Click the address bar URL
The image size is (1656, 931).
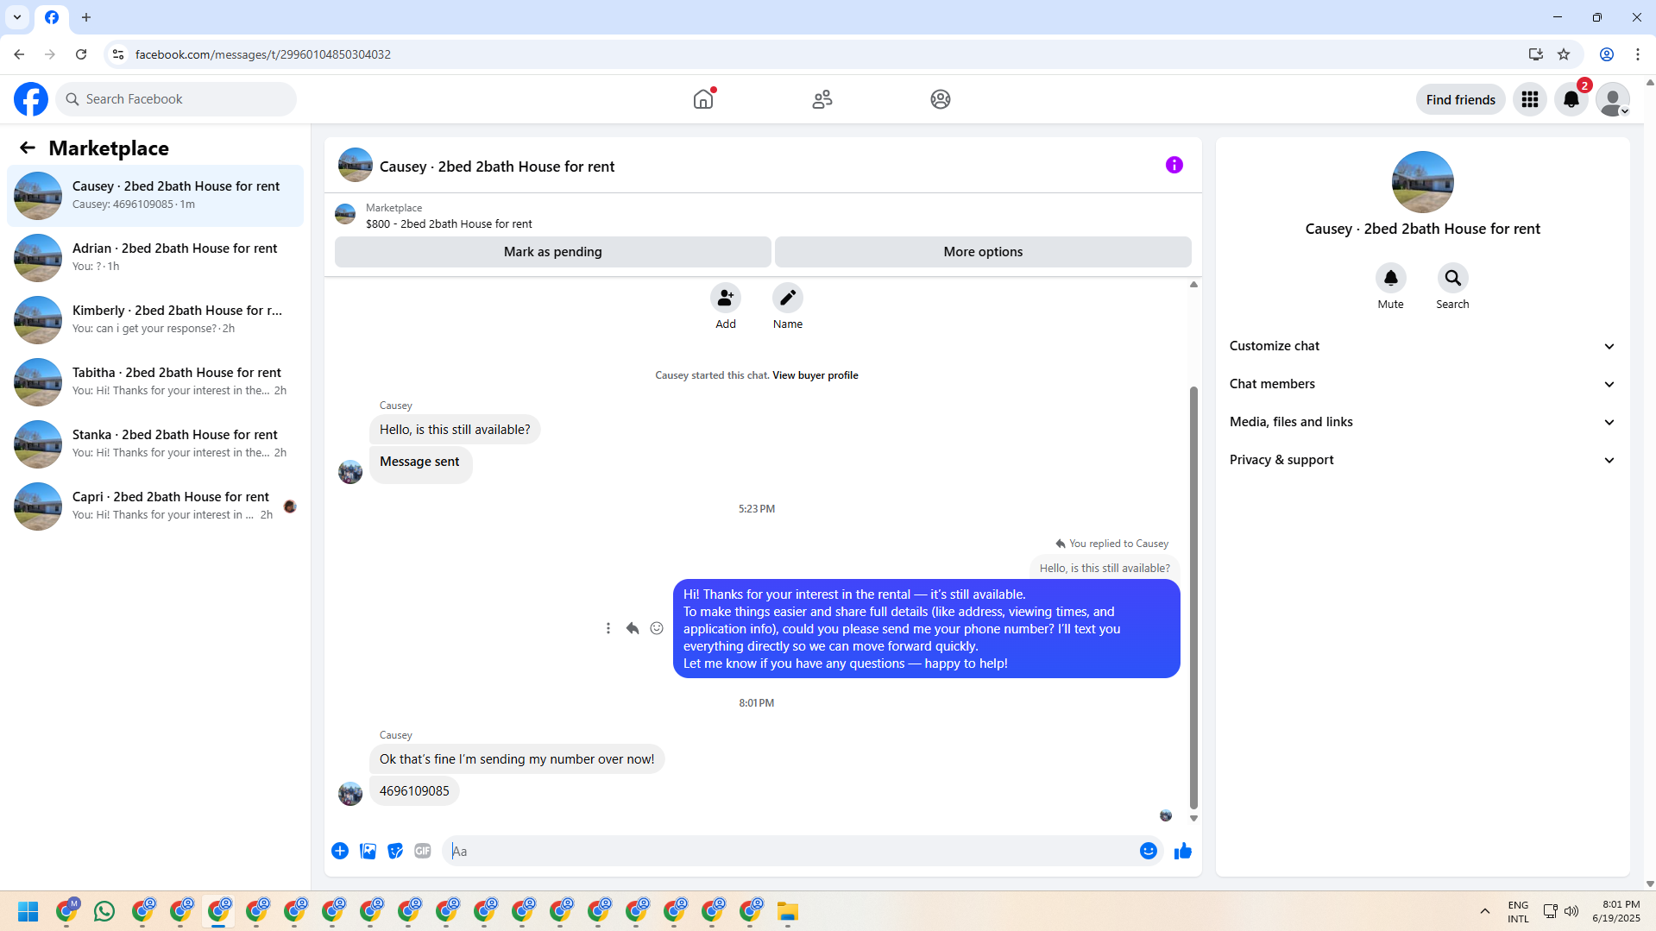coord(263,54)
